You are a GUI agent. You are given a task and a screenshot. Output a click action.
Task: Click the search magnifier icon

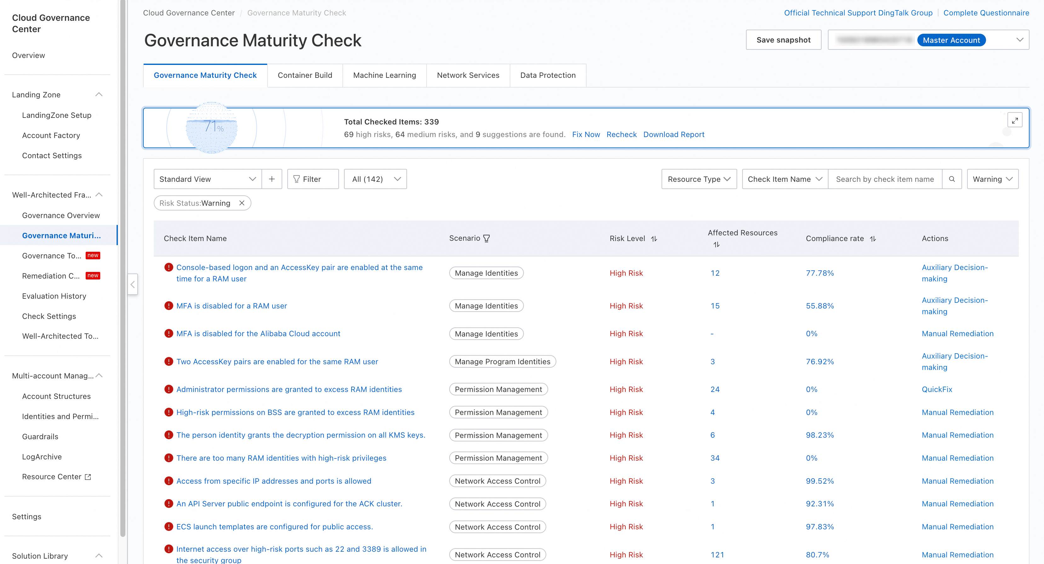point(952,179)
